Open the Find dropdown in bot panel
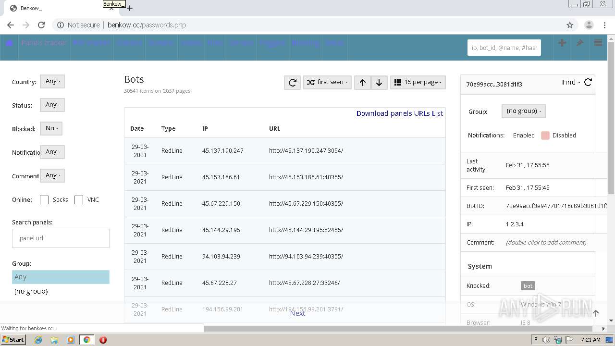615x346 pixels. pyautogui.click(x=571, y=82)
